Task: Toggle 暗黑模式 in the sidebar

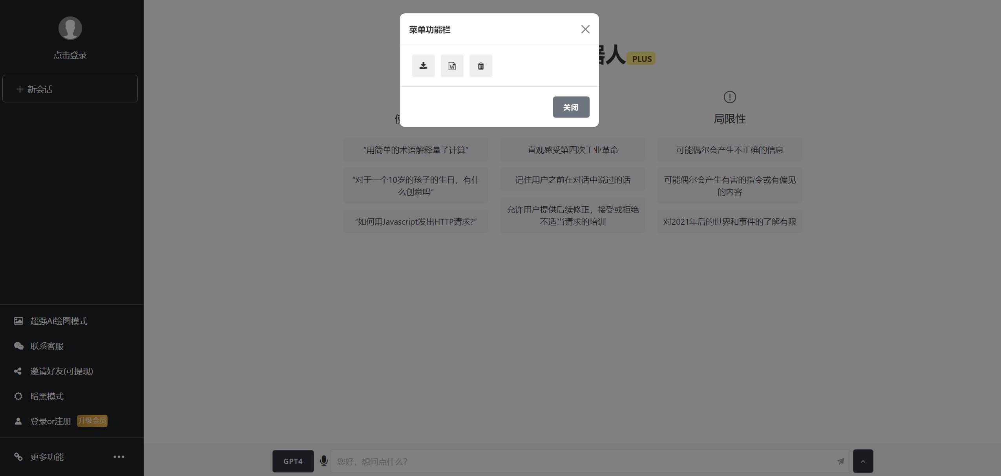Action: pyautogui.click(x=47, y=396)
